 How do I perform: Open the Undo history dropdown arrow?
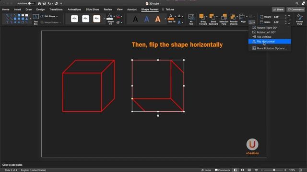click(52, 3)
